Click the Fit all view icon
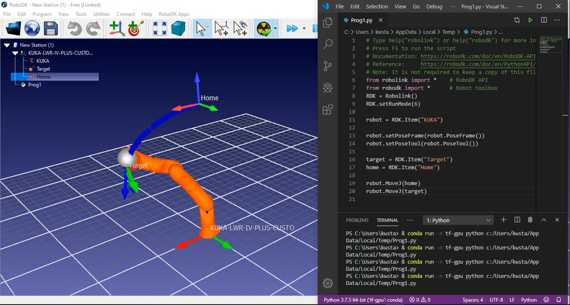The width and height of the screenshot is (570, 305). tap(160, 29)
